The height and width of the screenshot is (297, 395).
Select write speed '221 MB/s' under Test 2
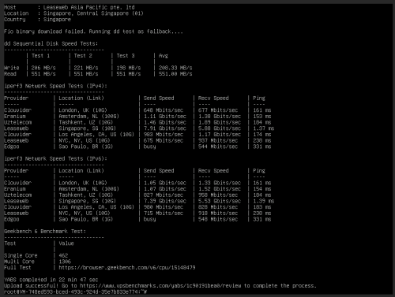[x=86, y=68]
